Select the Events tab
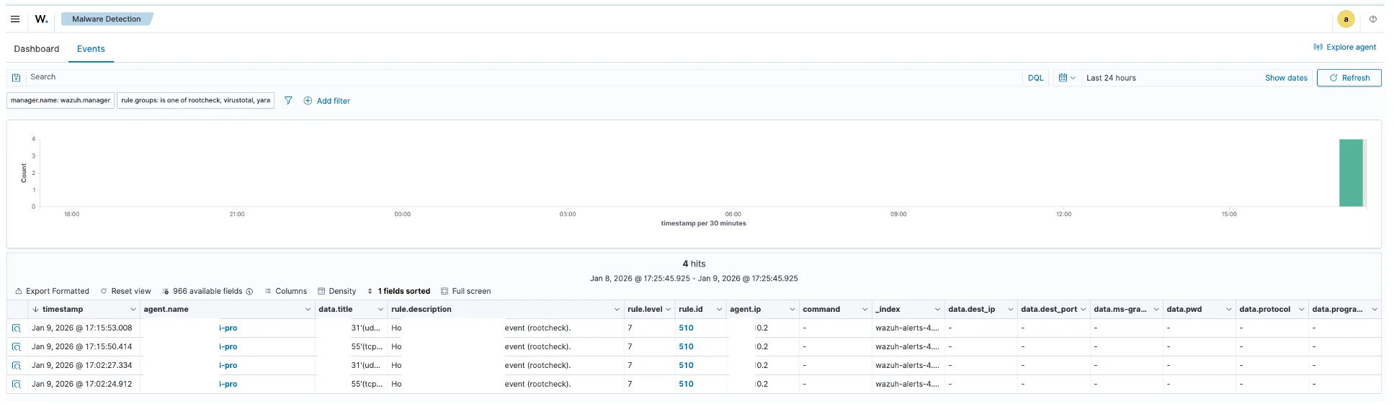This screenshot has height=404, width=1394. (91, 49)
